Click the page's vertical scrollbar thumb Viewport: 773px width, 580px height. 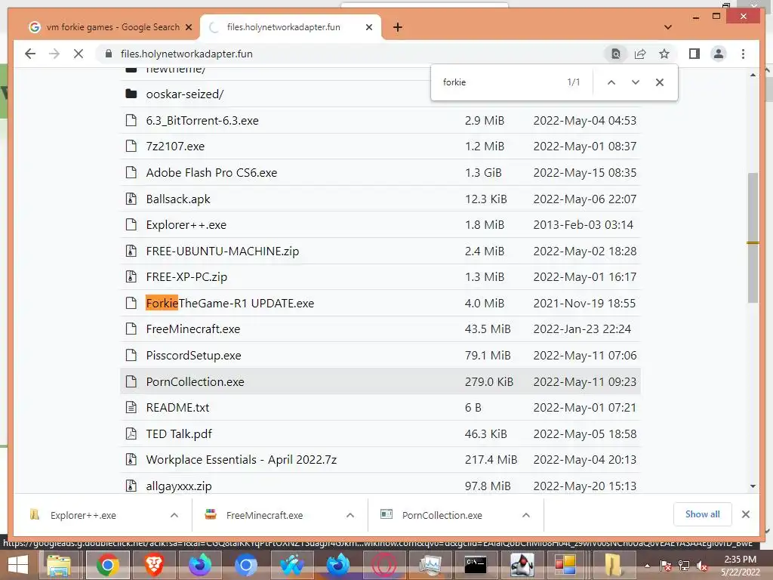[753, 236]
